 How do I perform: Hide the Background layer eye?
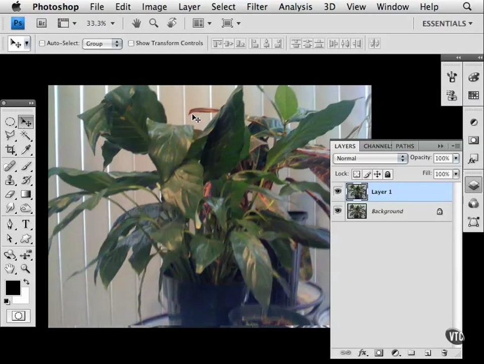338,211
